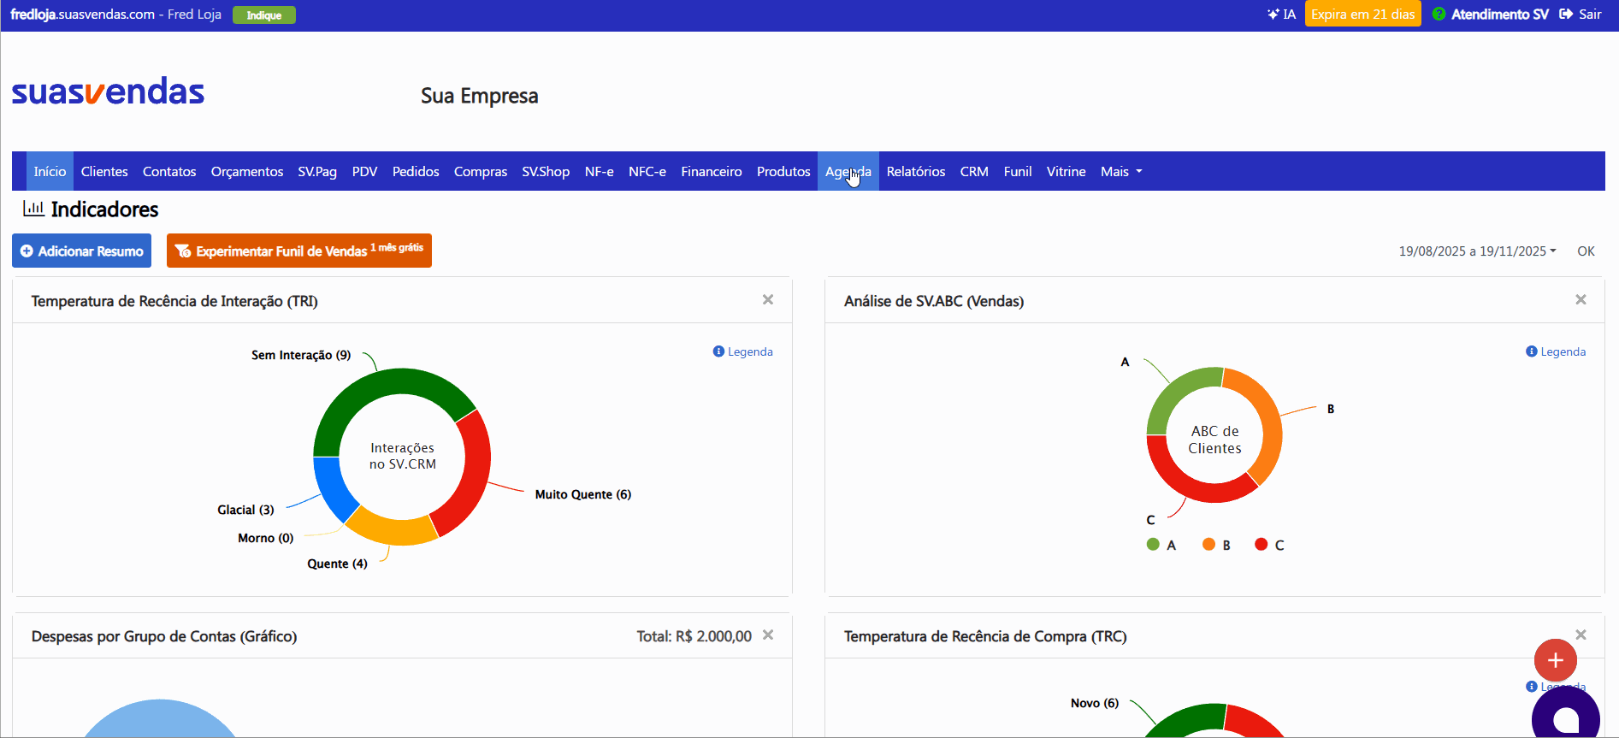Open the PDV menu

point(364,171)
